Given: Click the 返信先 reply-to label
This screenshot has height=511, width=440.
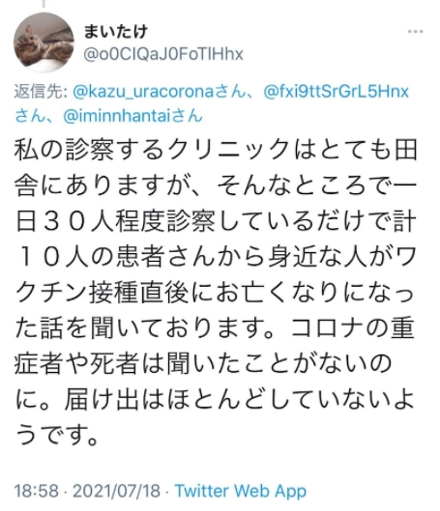Looking at the screenshot, I should click(x=40, y=92).
